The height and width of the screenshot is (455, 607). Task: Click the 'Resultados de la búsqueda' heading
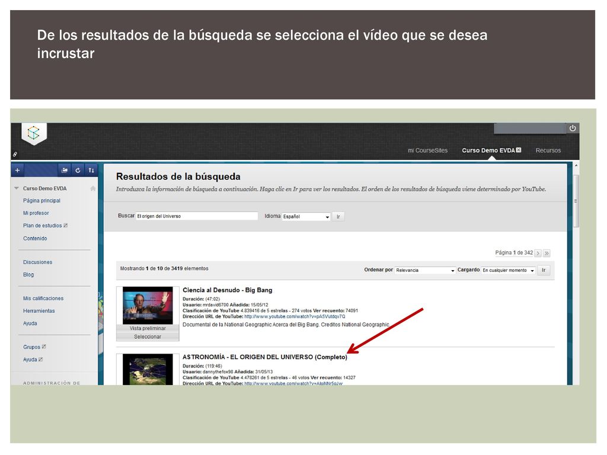pos(178,177)
